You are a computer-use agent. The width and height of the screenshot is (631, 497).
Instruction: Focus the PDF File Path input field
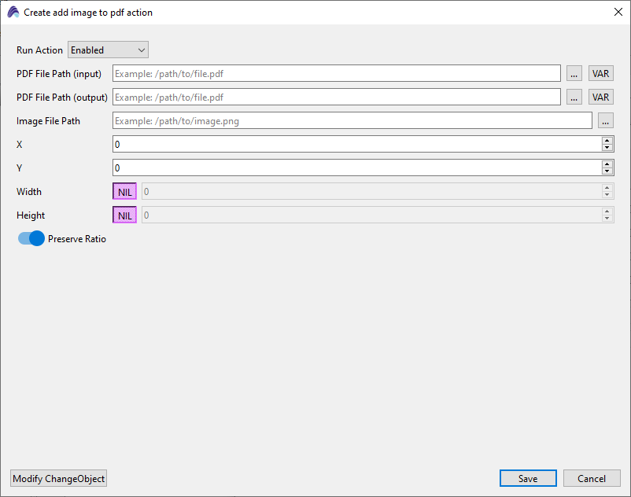336,74
